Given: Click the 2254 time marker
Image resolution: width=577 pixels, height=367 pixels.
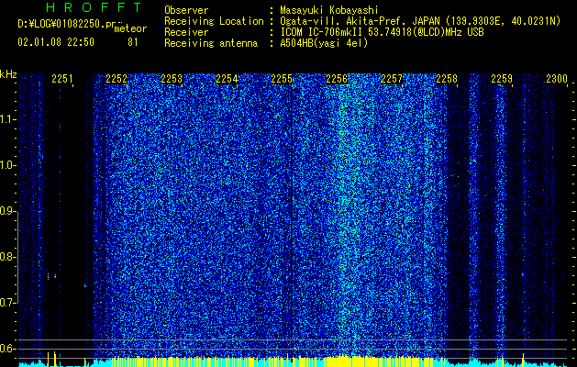Looking at the screenshot, I should (x=227, y=79).
